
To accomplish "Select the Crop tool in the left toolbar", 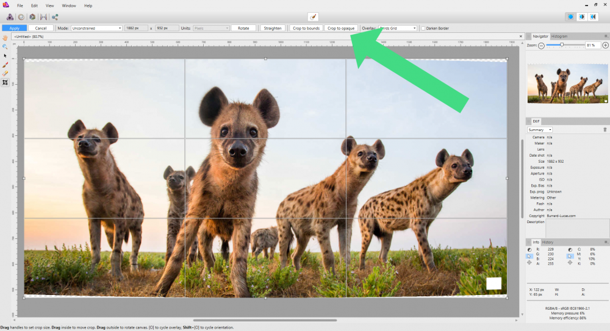I will click(x=5, y=82).
